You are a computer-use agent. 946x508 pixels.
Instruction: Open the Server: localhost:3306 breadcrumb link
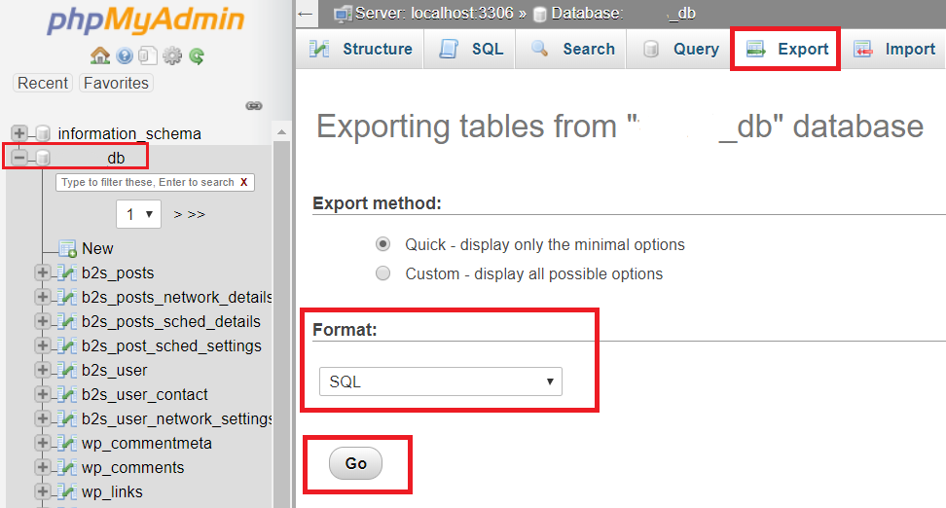tap(434, 14)
